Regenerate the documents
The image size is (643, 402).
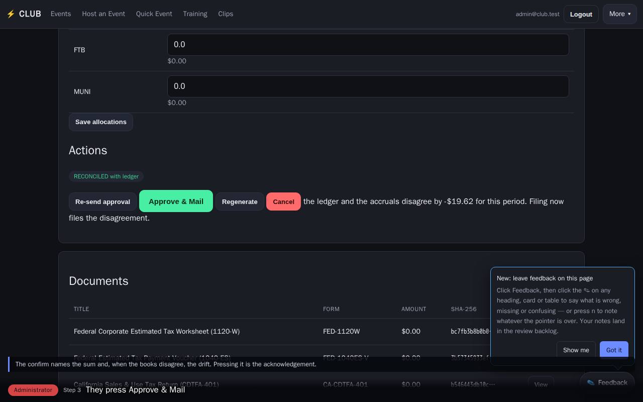(x=240, y=202)
